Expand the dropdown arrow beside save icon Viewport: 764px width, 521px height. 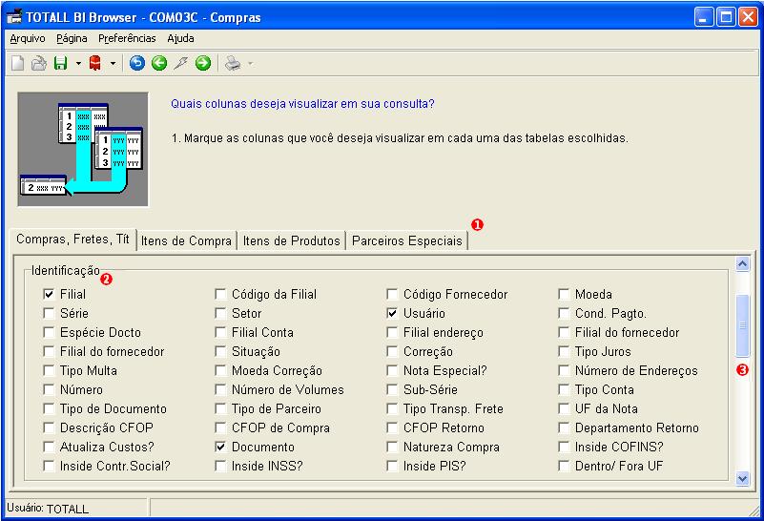click(78, 63)
